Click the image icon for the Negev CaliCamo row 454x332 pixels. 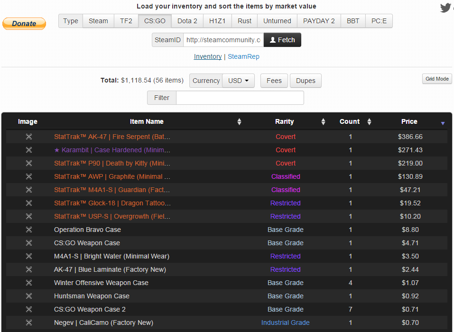click(x=29, y=323)
